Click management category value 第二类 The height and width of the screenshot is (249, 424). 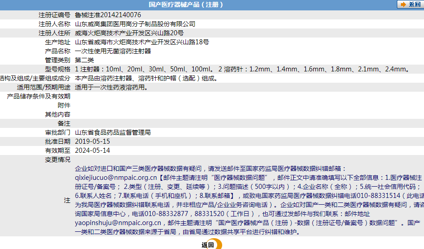pyautogui.click(x=84, y=60)
